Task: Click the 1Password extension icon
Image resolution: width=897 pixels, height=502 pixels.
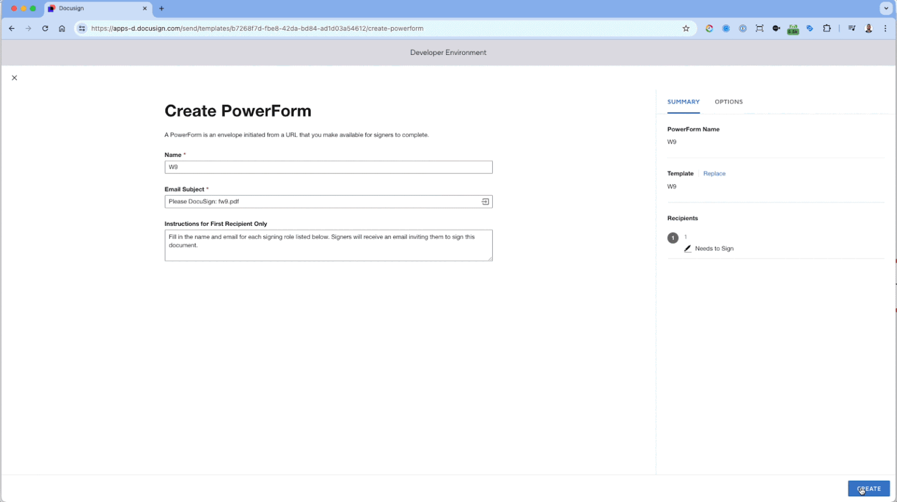Action: pyautogui.click(x=743, y=29)
